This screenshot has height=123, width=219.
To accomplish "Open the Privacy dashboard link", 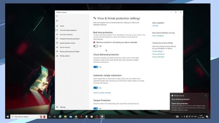I will (x=158, y=54).
